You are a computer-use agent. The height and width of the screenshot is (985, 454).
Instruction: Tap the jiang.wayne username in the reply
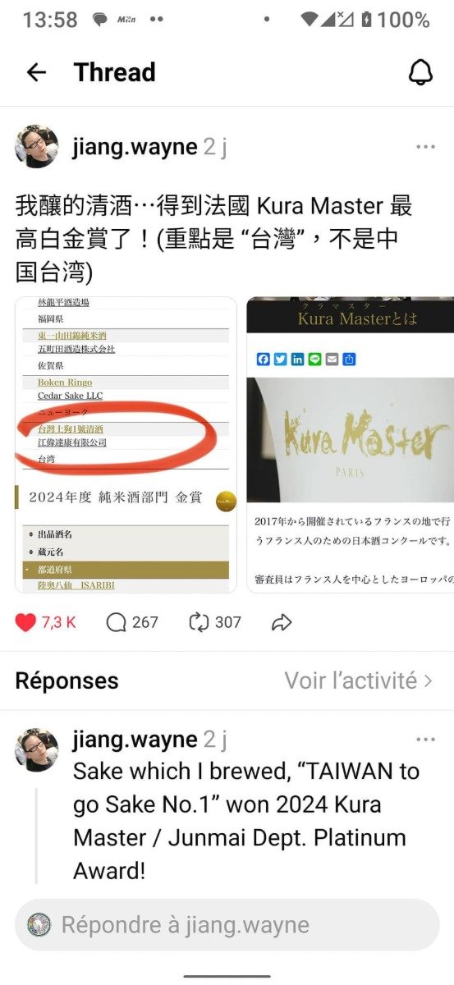(x=135, y=740)
